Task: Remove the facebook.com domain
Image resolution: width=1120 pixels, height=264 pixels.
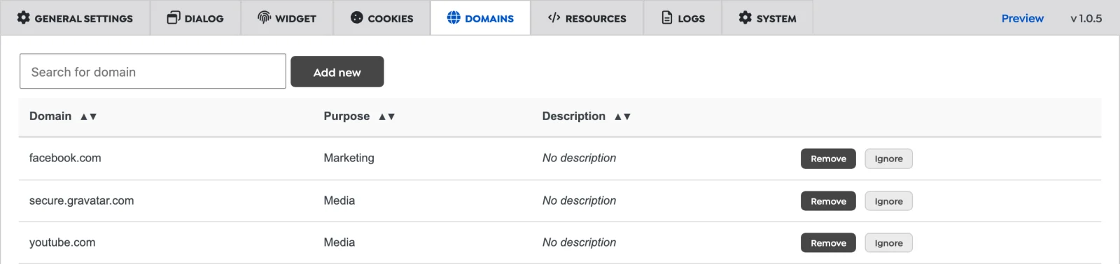Action: point(828,159)
